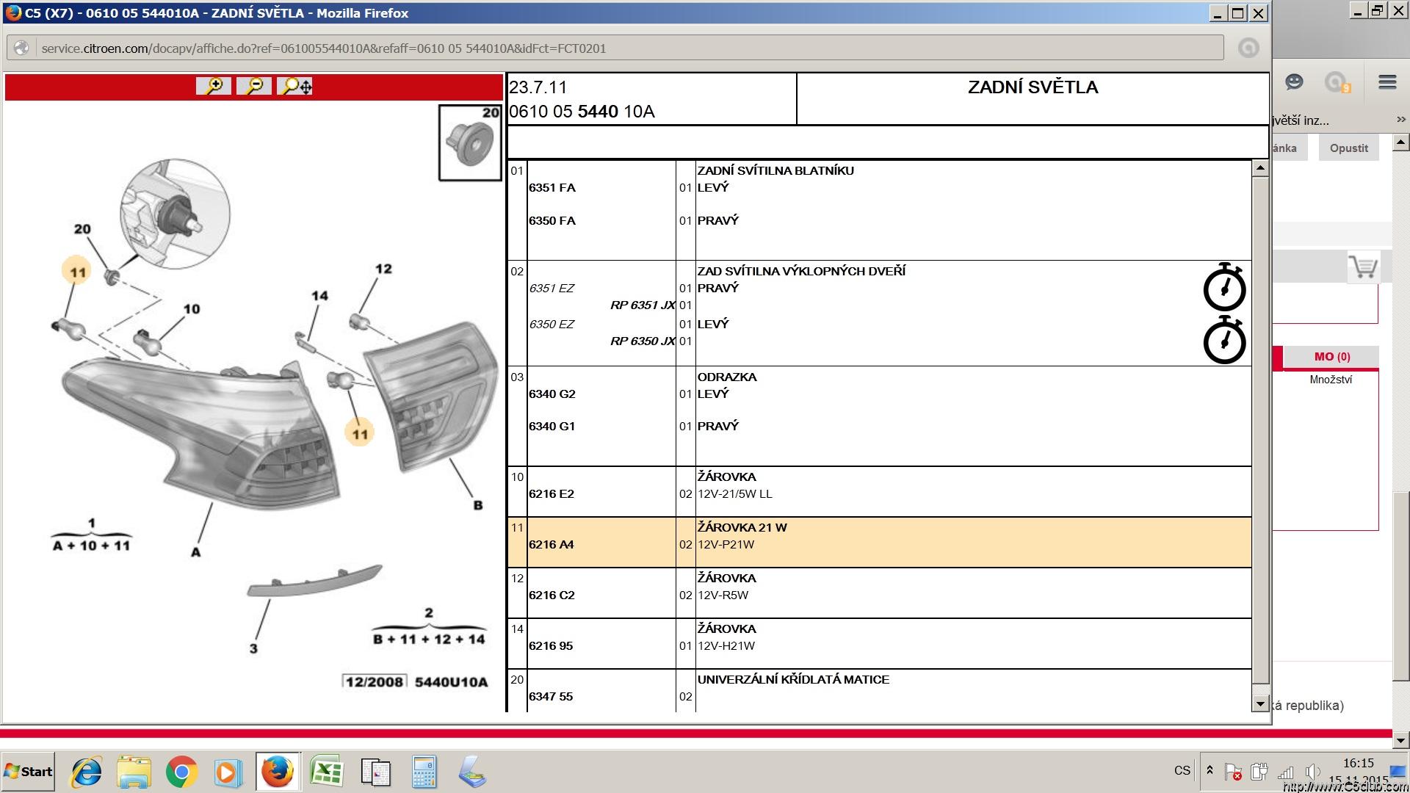Select part number 6216 C2
This screenshot has height=793, width=1410.
click(552, 595)
